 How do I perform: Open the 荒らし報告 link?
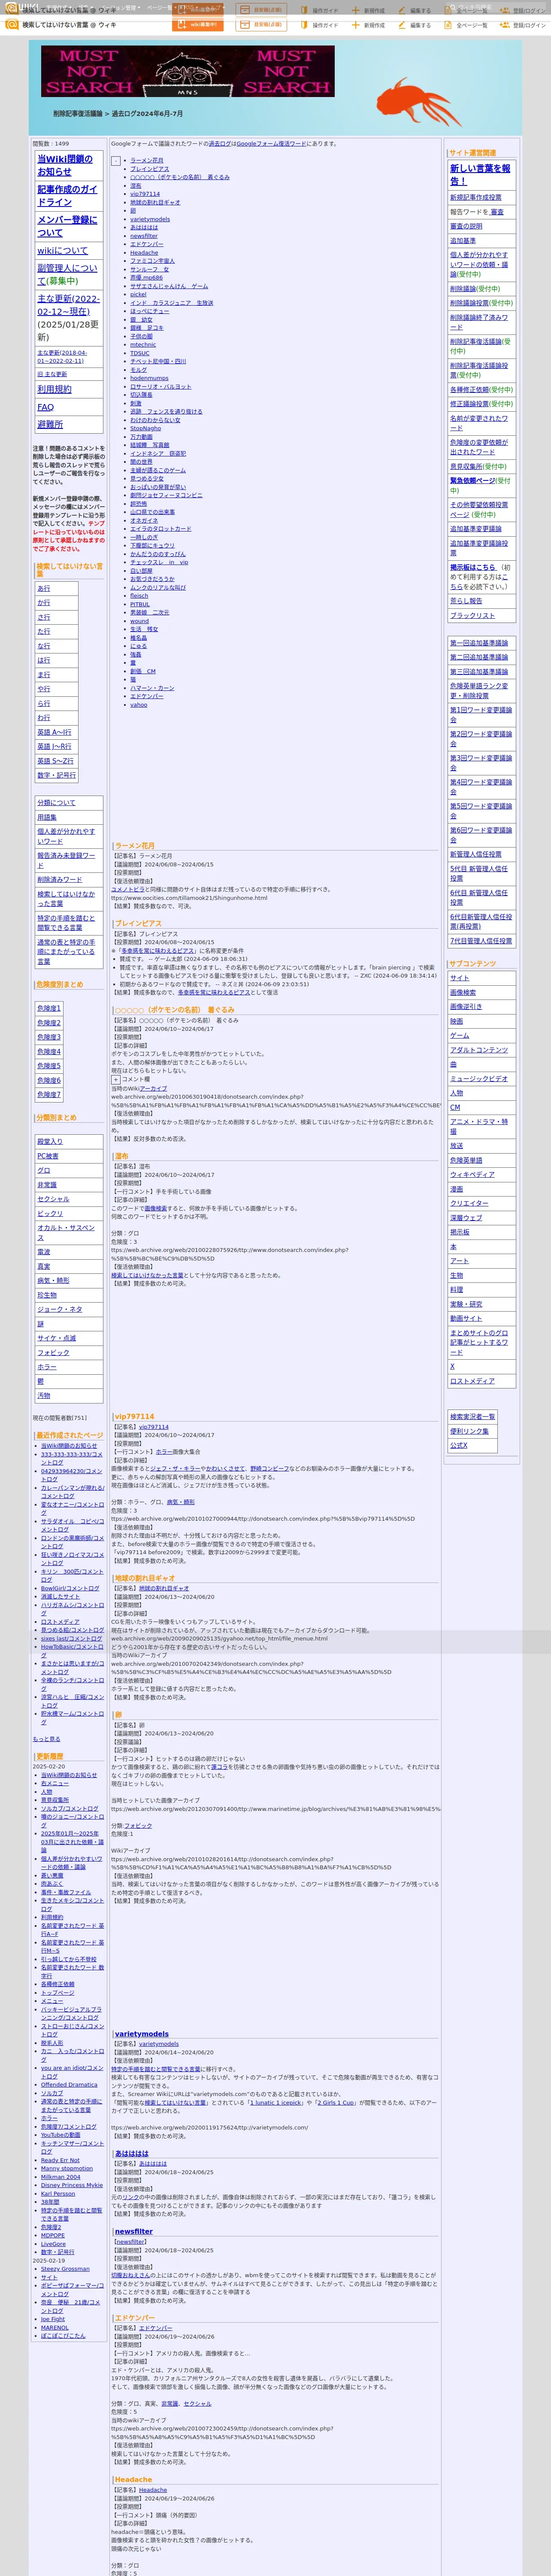(x=466, y=601)
